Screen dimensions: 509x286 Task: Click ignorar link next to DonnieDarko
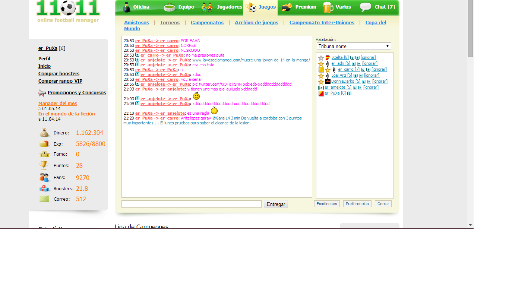pyautogui.click(x=380, y=82)
